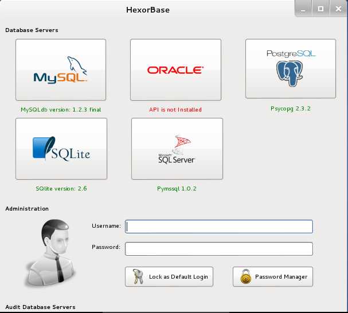Click the 'Audit Database Servers' heading

tap(40, 307)
